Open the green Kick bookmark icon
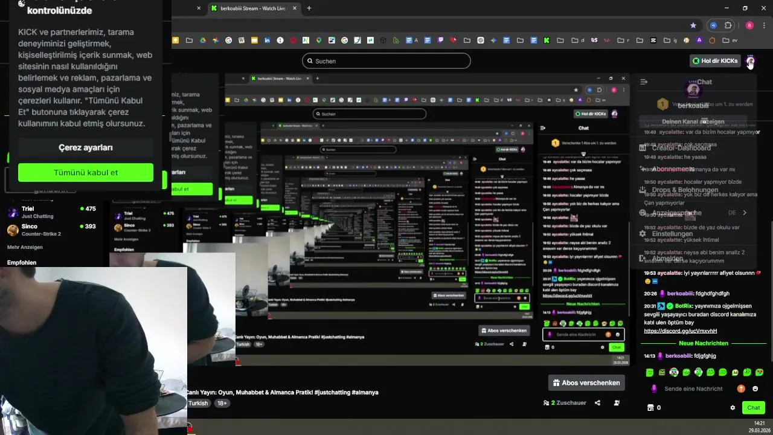Viewport: 773px width, 435px height. tap(547, 40)
